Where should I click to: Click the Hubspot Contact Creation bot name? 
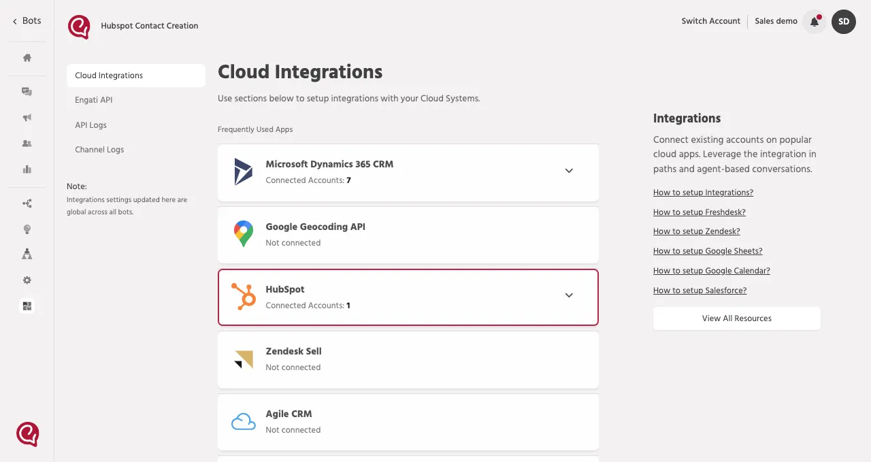coord(150,26)
